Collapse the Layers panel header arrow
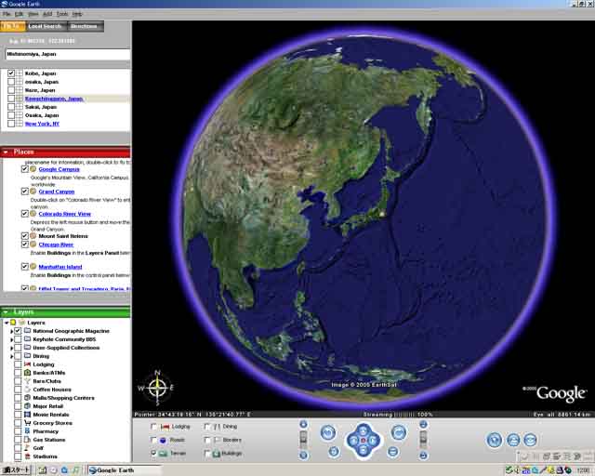The image size is (595, 476). (x=6, y=312)
